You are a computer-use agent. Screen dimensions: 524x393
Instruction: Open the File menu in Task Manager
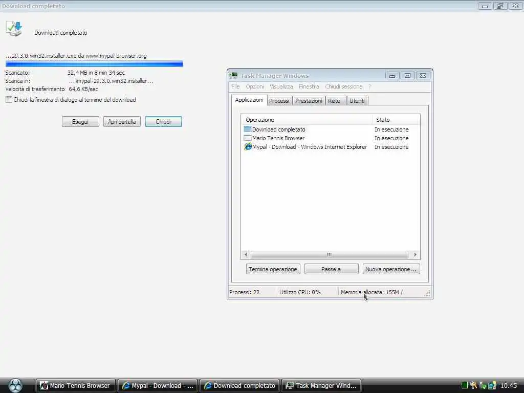pyautogui.click(x=235, y=86)
